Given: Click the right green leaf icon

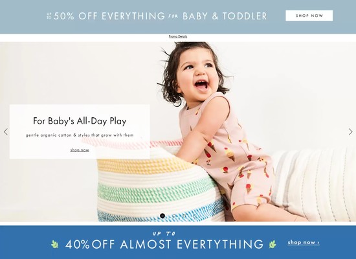Looking at the screenshot, I should click(273, 244).
